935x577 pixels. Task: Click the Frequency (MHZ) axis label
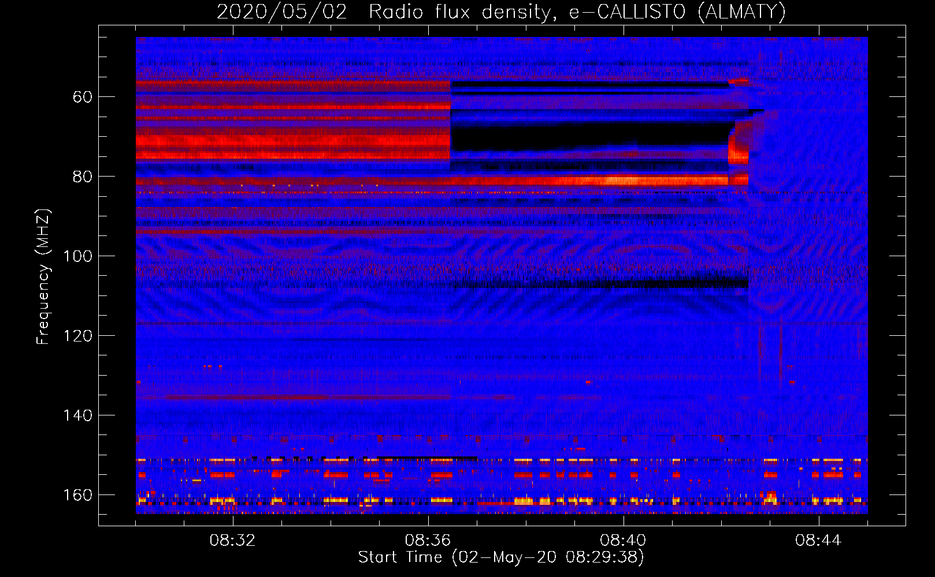click(x=43, y=277)
